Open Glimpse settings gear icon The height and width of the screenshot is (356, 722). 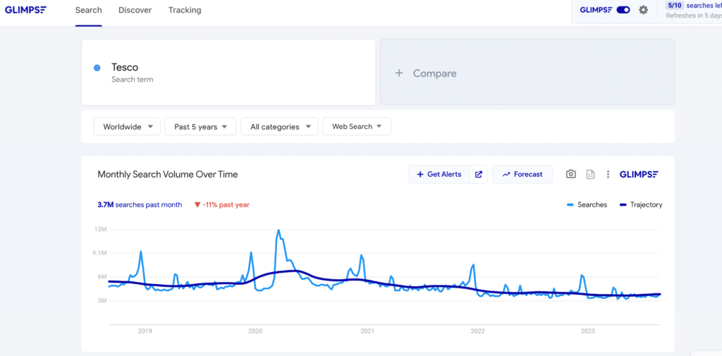click(643, 10)
